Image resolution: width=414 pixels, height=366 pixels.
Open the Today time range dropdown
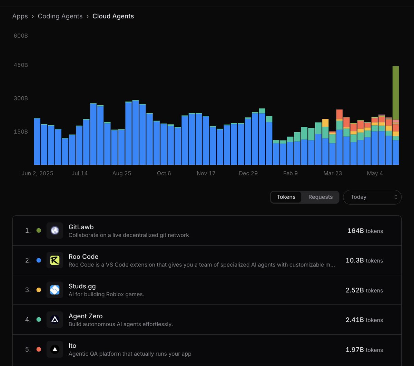[372, 197]
